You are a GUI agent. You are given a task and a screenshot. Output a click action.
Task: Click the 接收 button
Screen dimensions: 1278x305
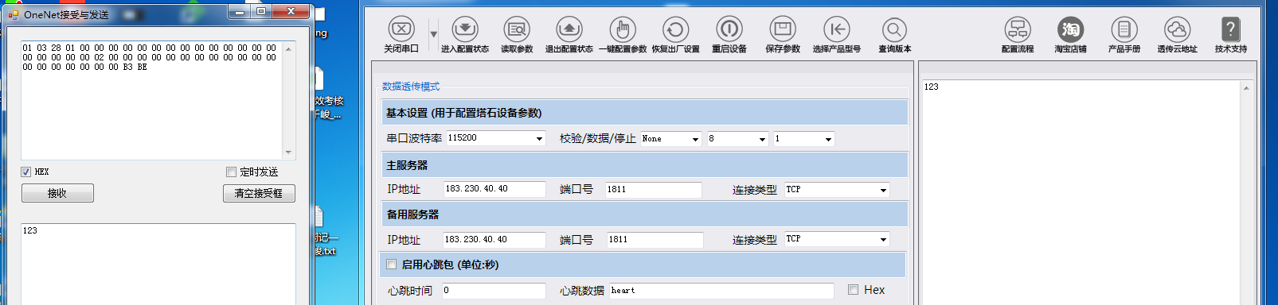(x=57, y=193)
